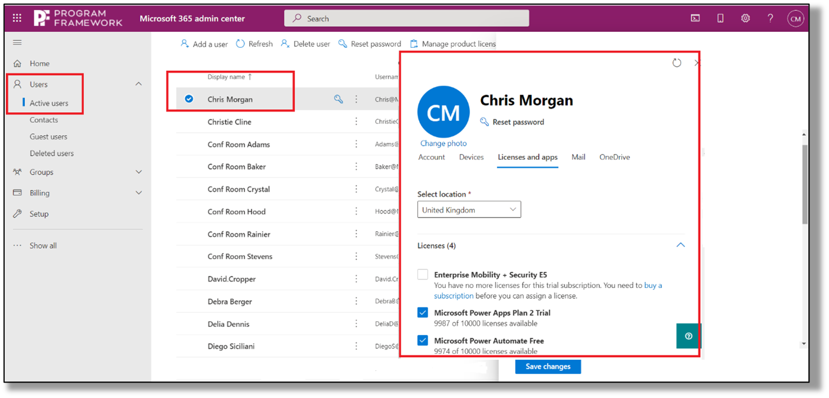Open Active users in the sidebar
The height and width of the screenshot is (398, 829).
pyautogui.click(x=49, y=103)
